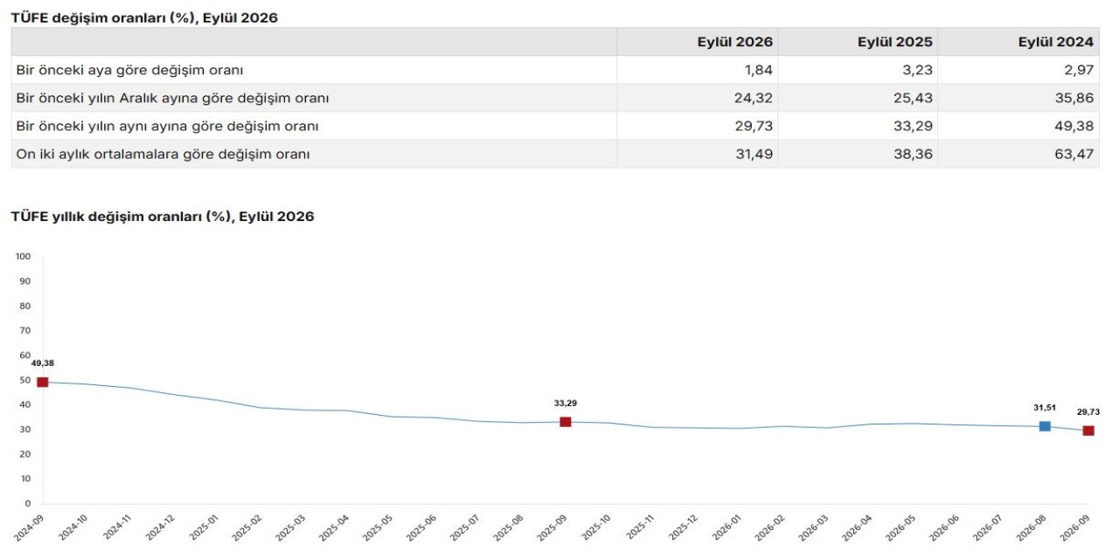Viewport: 1119px width, 559px height.
Task: Click the 33,29 cell in the table
Action: click(x=858, y=126)
